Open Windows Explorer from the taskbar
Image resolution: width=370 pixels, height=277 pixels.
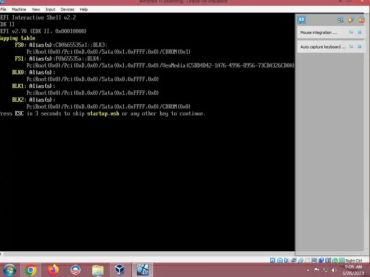pos(98,270)
